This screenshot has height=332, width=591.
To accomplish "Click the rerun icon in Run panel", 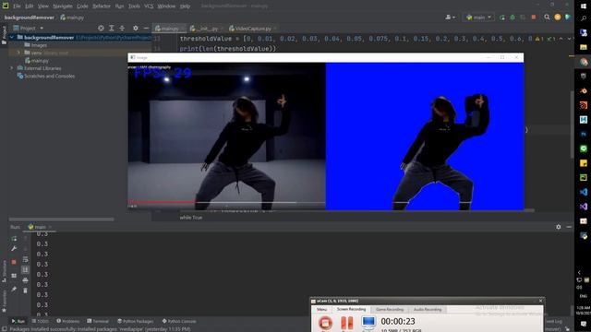I will tap(14, 238).
